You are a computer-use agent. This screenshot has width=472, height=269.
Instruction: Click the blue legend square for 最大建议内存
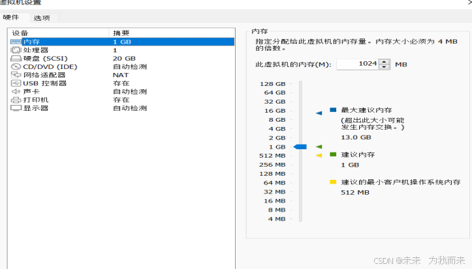click(x=333, y=110)
